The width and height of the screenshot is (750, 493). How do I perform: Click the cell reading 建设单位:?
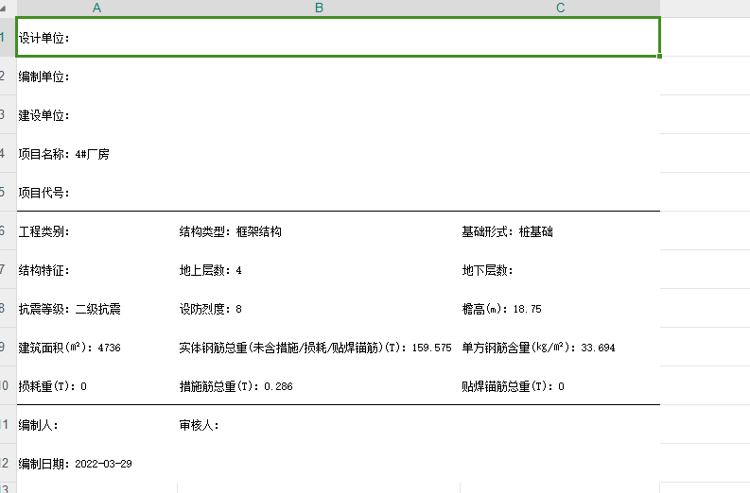pos(339,114)
